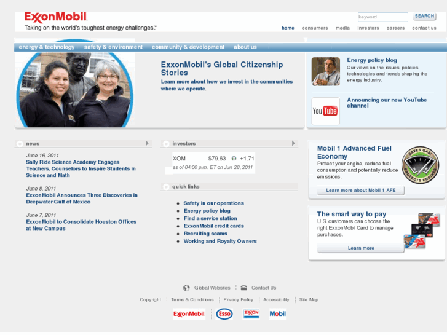Screen dimensions: 447x335
Task: Click the ExxonMobil logo in header
Action: click(56, 17)
